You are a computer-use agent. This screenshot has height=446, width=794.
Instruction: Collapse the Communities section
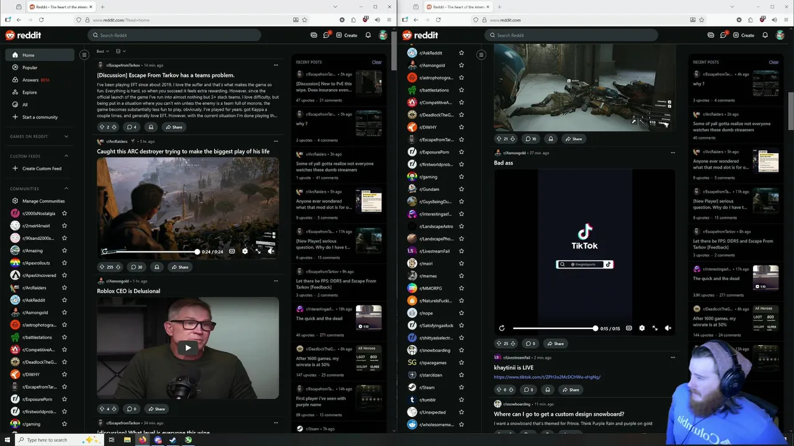[66, 188]
